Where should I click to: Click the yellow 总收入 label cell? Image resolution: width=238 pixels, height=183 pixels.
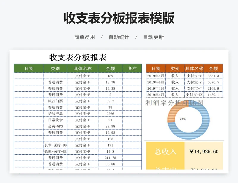165,152
